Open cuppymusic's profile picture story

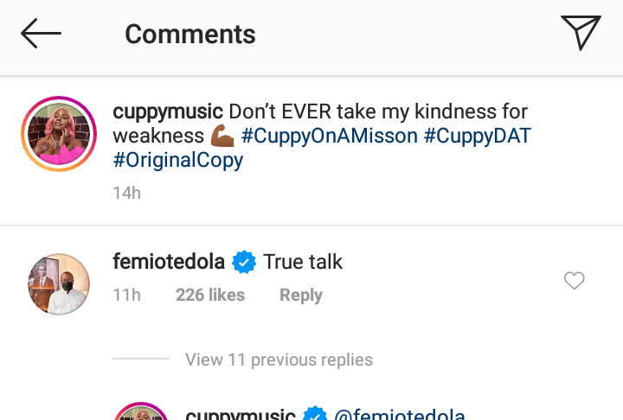point(57,134)
